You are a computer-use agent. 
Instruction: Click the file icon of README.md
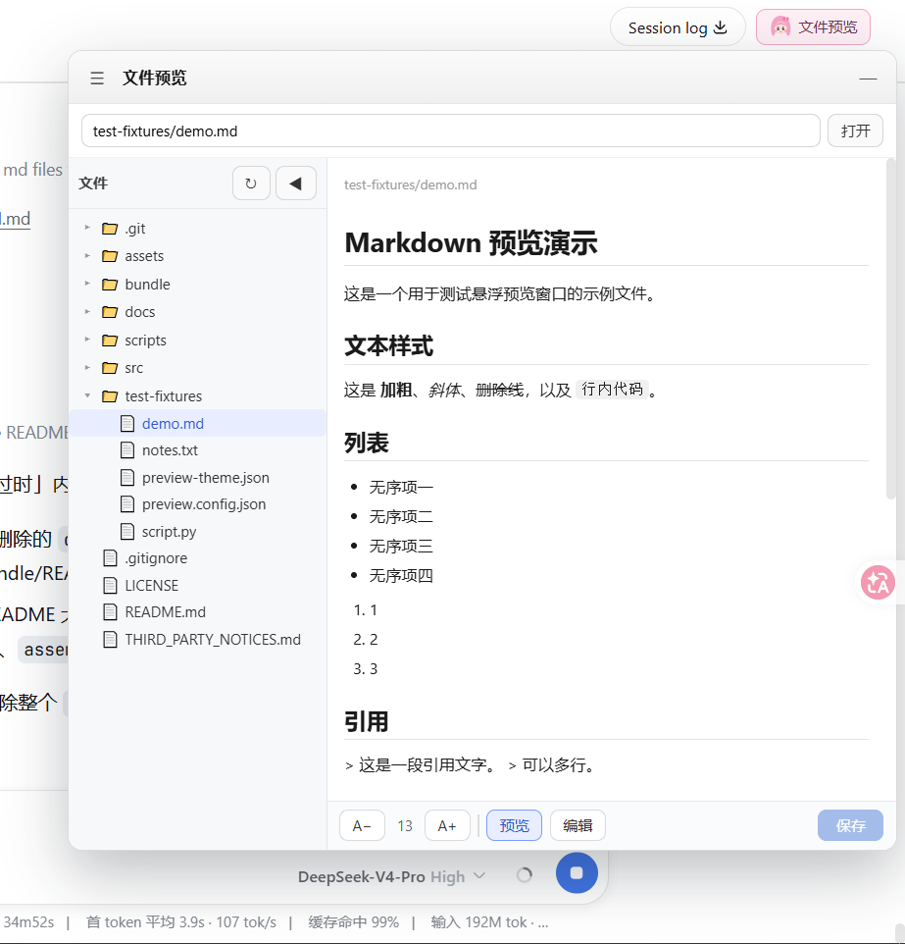110,612
